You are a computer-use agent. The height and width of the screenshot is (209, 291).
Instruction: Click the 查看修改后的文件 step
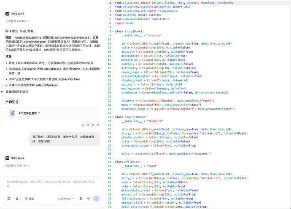click(17, 91)
